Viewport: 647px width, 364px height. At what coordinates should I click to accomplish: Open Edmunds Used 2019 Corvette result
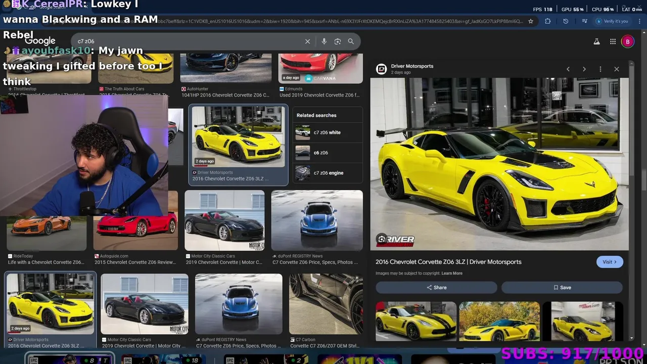(x=320, y=68)
